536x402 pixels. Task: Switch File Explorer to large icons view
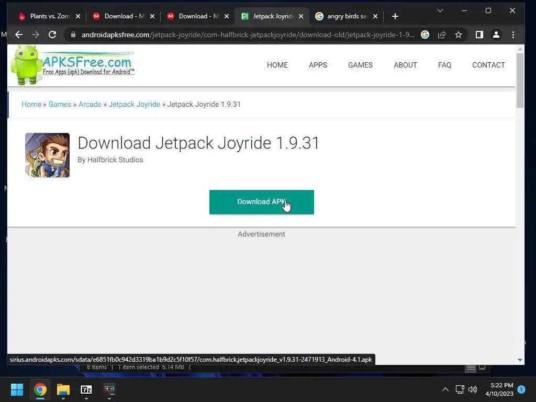coord(482,367)
